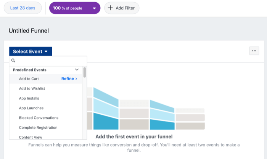Select the App Launches event
The width and height of the screenshot is (267, 159).
(x=31, y=108)
